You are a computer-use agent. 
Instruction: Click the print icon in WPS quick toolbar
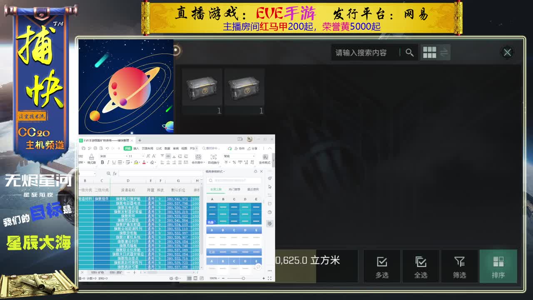tap(95, 148)
